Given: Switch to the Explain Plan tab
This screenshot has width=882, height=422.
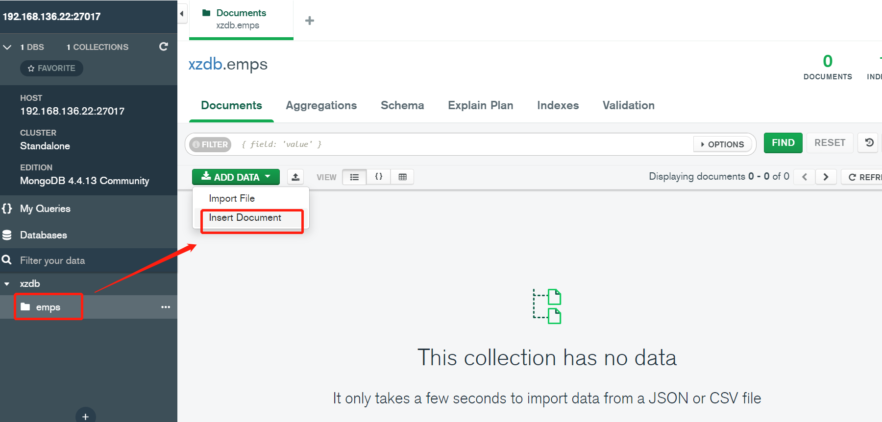Looking at the screenshot, I should (x=480, y=105).
